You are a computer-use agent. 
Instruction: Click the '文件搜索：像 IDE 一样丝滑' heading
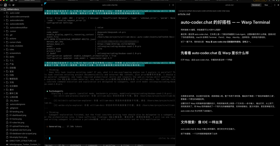pos(201,122)
